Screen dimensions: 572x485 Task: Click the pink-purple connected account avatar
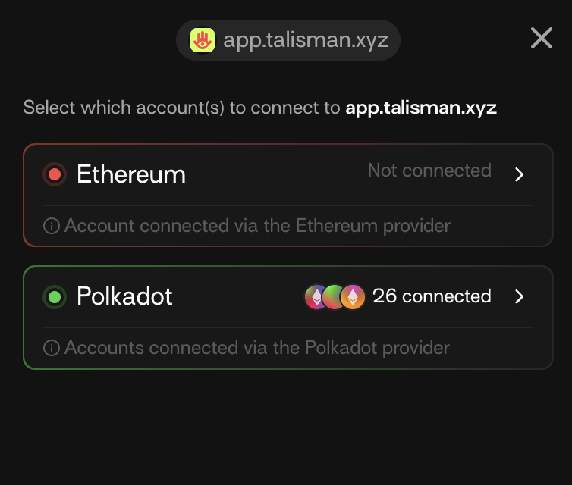point(316,296)
